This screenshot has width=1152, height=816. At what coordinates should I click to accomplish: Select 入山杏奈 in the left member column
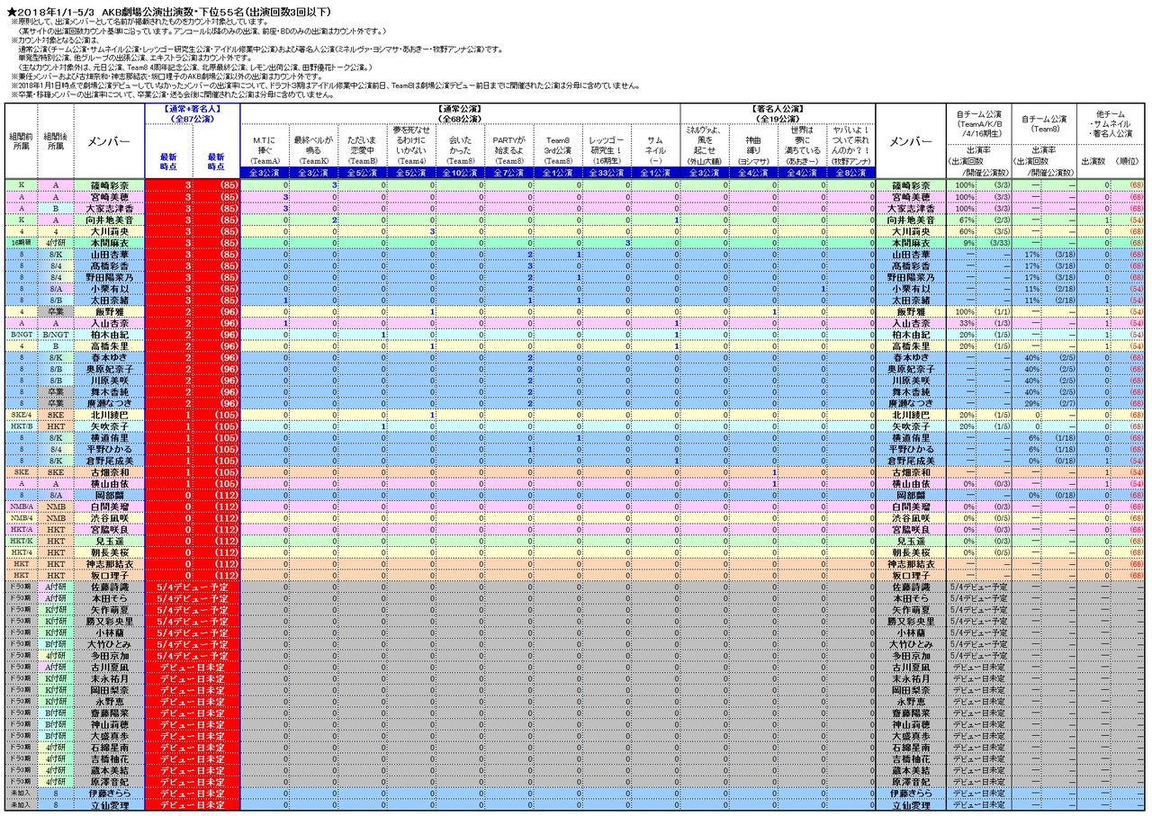tap(109, 322)
